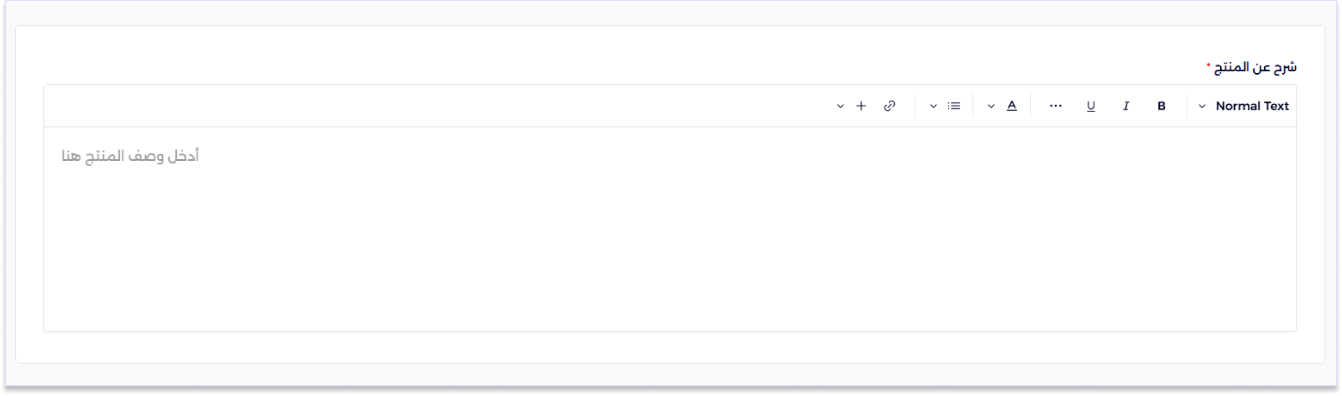The image size is (1342, 396).
Task: Click the text color A icon
Action: [1012, 106]
